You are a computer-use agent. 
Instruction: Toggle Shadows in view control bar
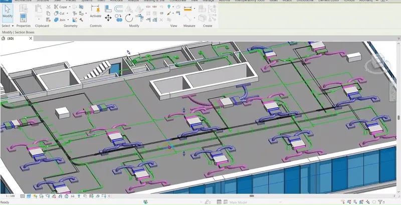tap(41, 196)
